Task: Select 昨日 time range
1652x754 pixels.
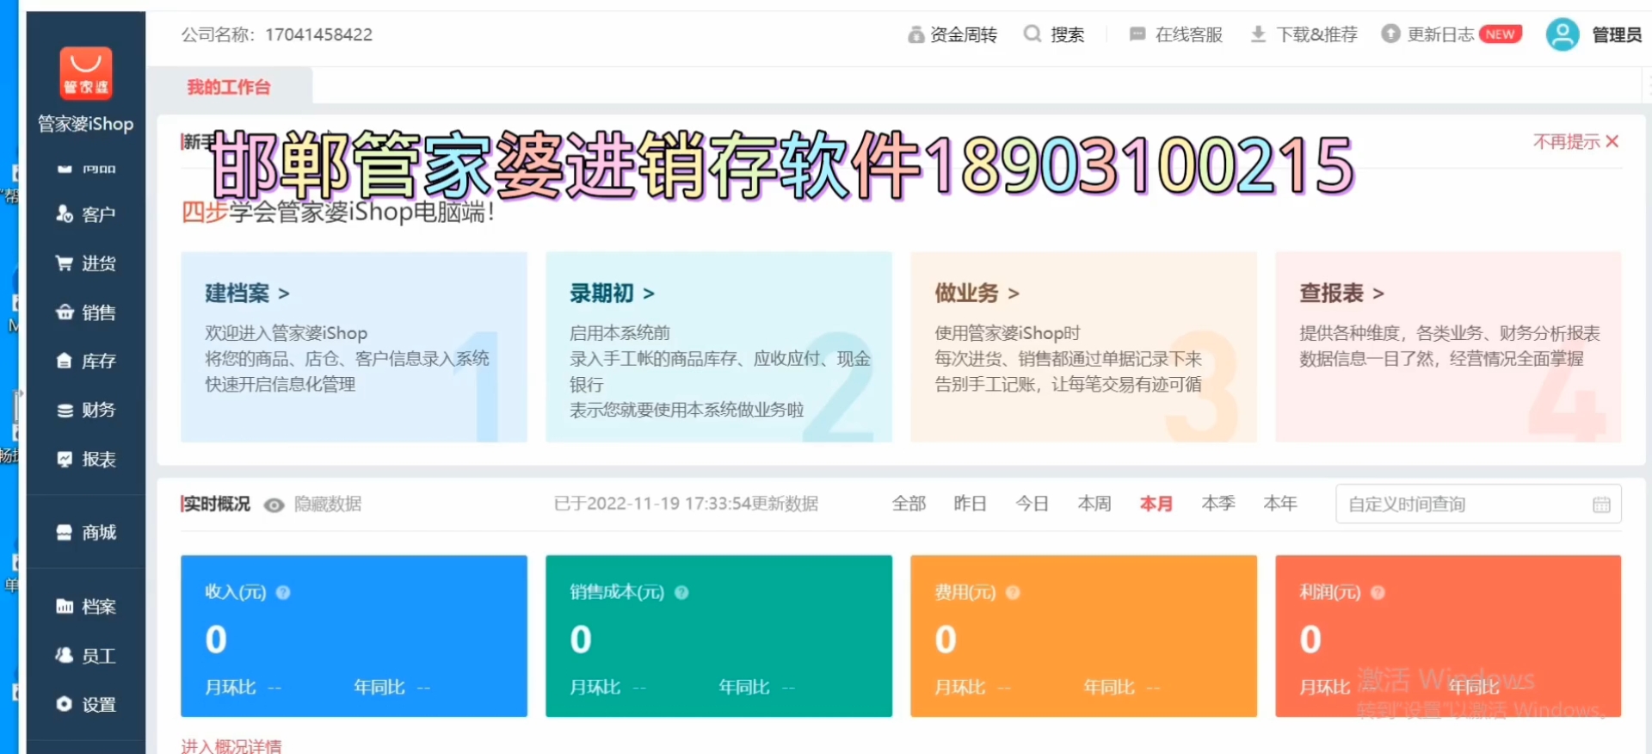Action: coord(970,504)
